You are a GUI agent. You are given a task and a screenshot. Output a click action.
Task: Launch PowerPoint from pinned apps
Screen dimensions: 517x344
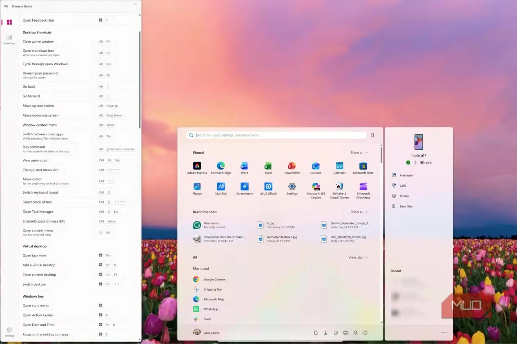292,168
